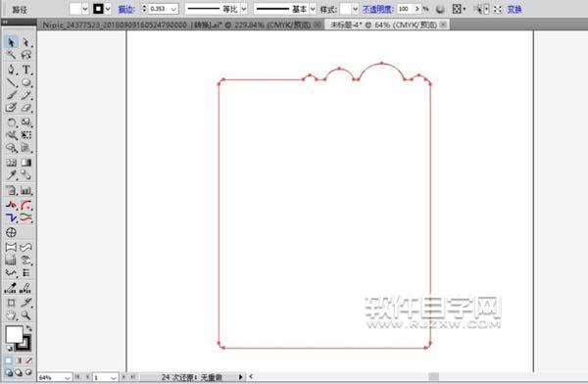
Task: Activate the Rotate tool
Action: [11, 122]
